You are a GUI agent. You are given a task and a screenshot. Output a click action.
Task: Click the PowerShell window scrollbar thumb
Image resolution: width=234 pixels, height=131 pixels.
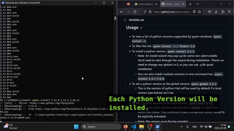(x=115, y=18)
